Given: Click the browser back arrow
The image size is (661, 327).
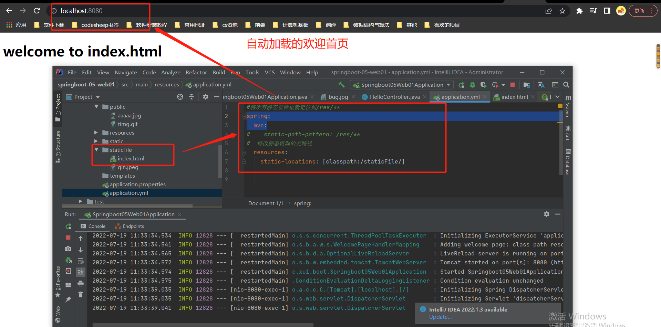Looking at the screenshot, I should pos(9,11).
